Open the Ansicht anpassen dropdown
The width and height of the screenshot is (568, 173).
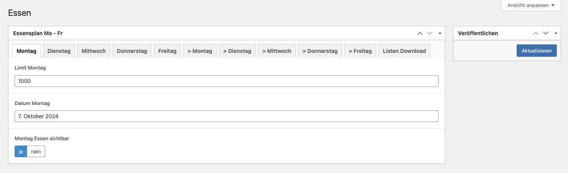tap(531, 5)
